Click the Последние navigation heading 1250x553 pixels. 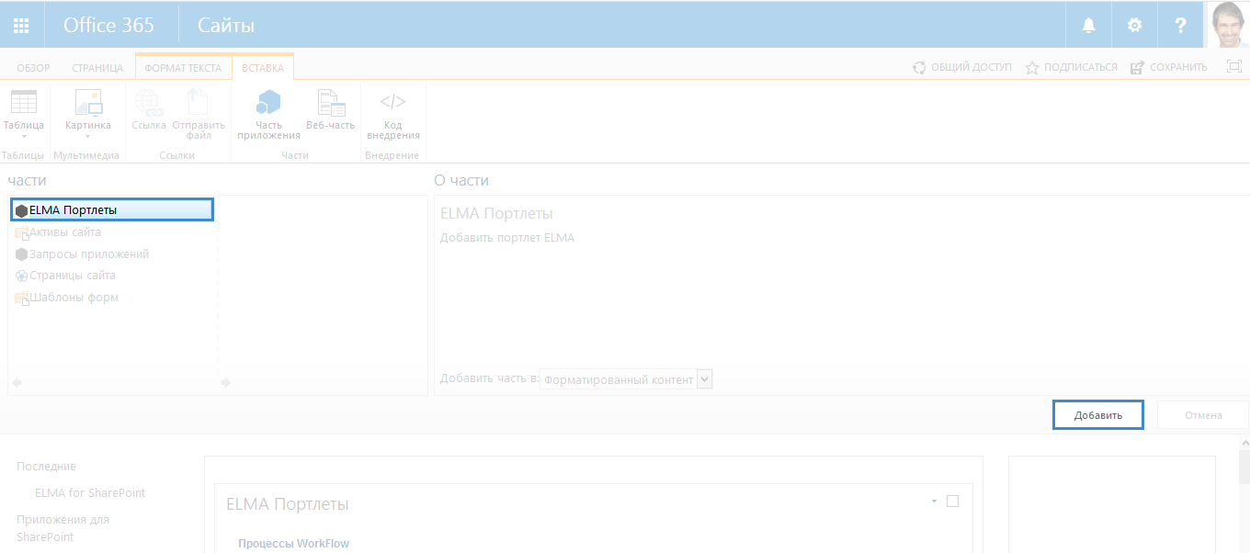[47, 467]
